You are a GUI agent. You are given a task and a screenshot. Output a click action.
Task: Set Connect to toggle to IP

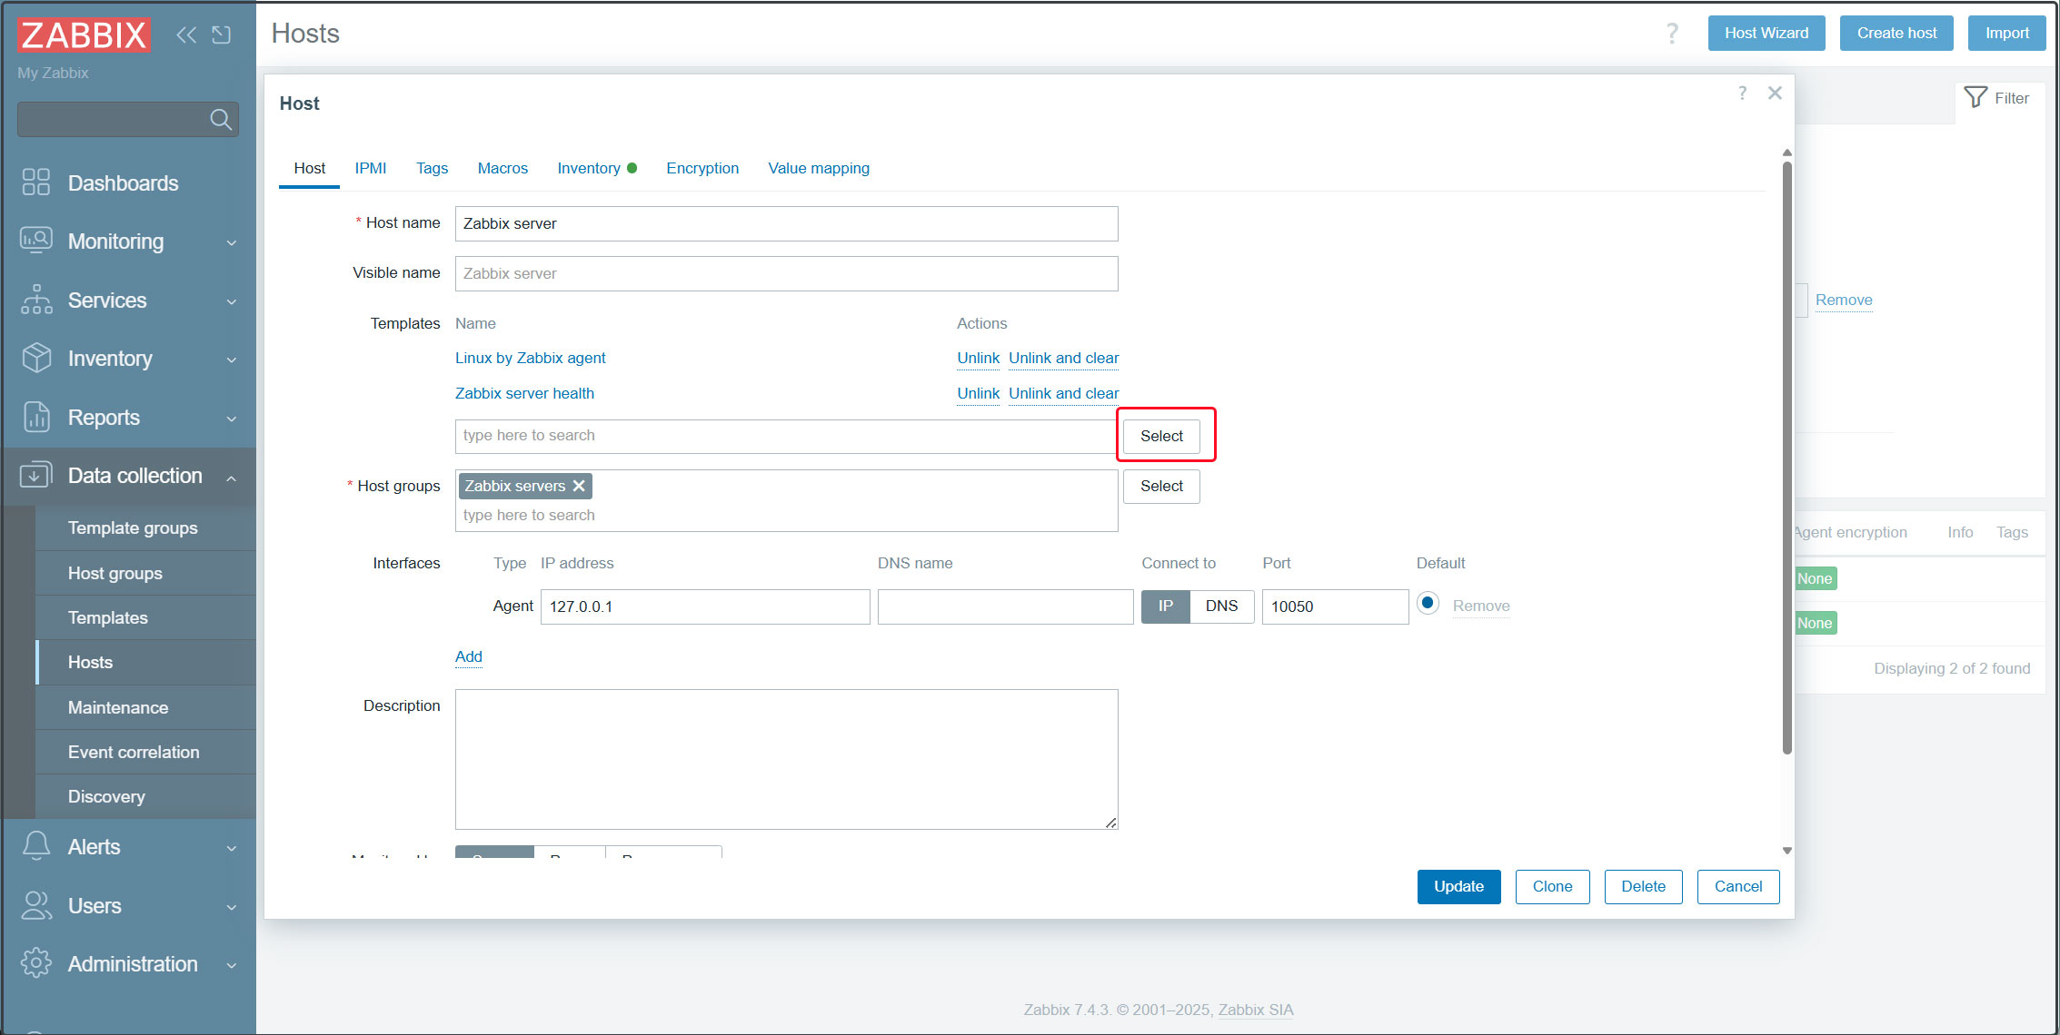click(x=1166, y=606)
